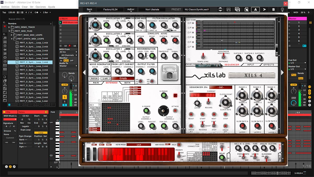Open the Audio To Master dropdown

pos(68,66)
